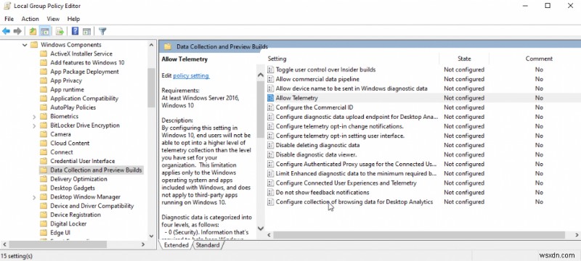Click the Cloud Content folder icon
The image size is (581, 261).
pyautogui.click(x=44, y=143)
